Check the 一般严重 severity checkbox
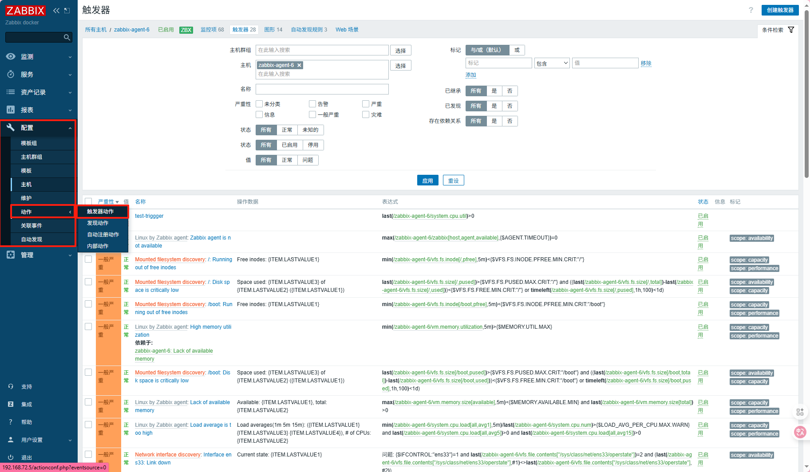This screenshot has height=472, width=810. pos(312,114)
